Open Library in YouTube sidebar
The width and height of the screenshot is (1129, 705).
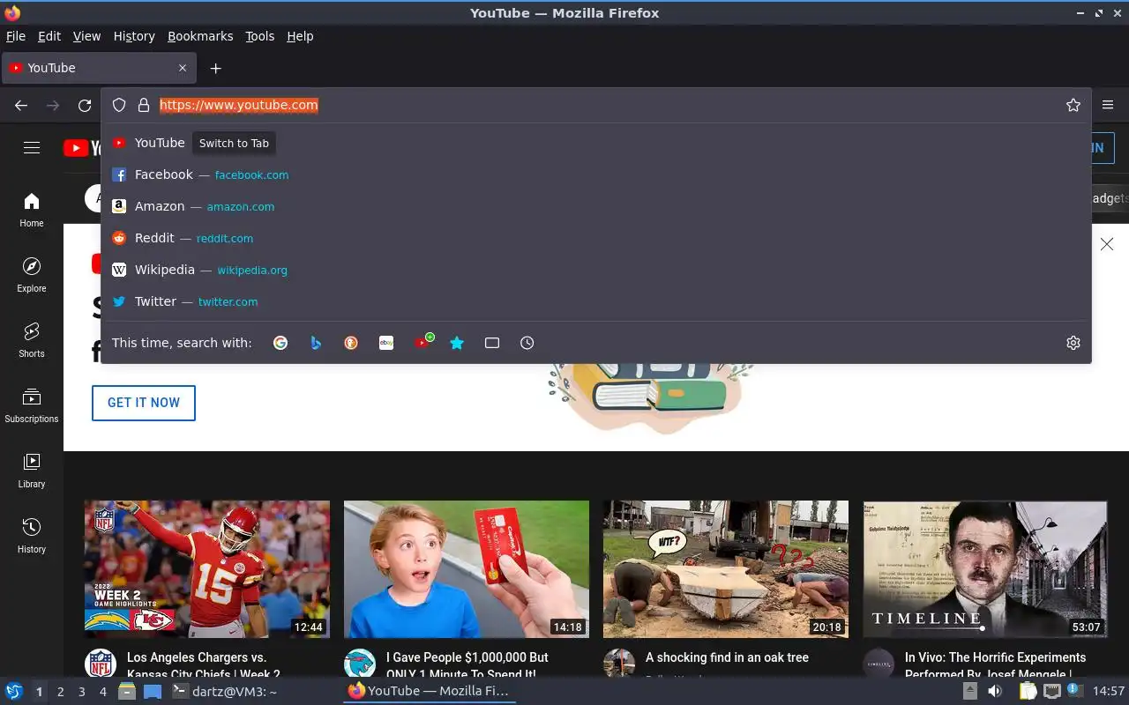[x=32, y=471]
